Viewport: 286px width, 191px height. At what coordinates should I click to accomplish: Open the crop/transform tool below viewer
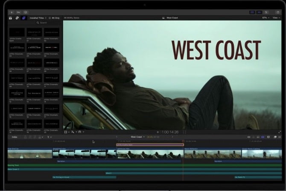point(66,132)
